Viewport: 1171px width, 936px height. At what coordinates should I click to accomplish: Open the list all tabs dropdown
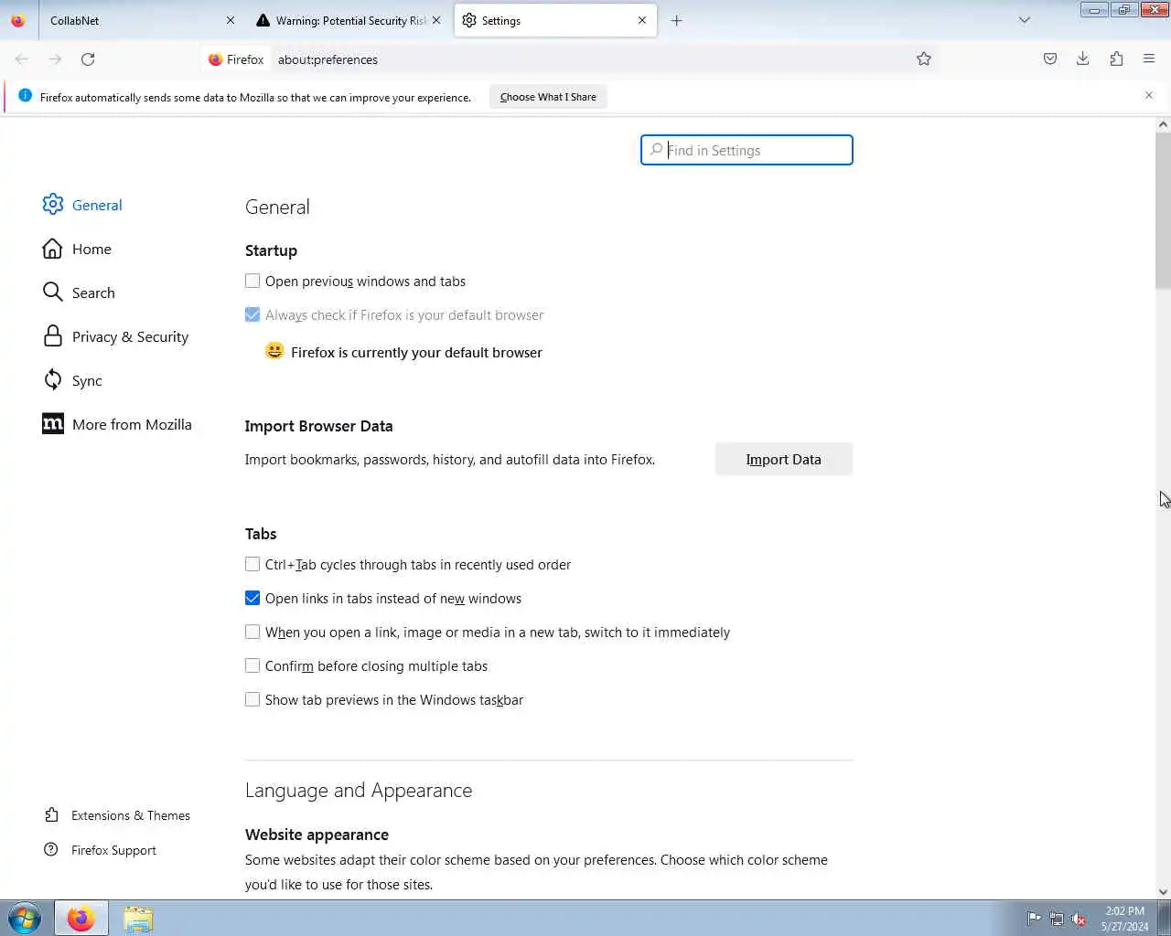[x=1025, y=20]
